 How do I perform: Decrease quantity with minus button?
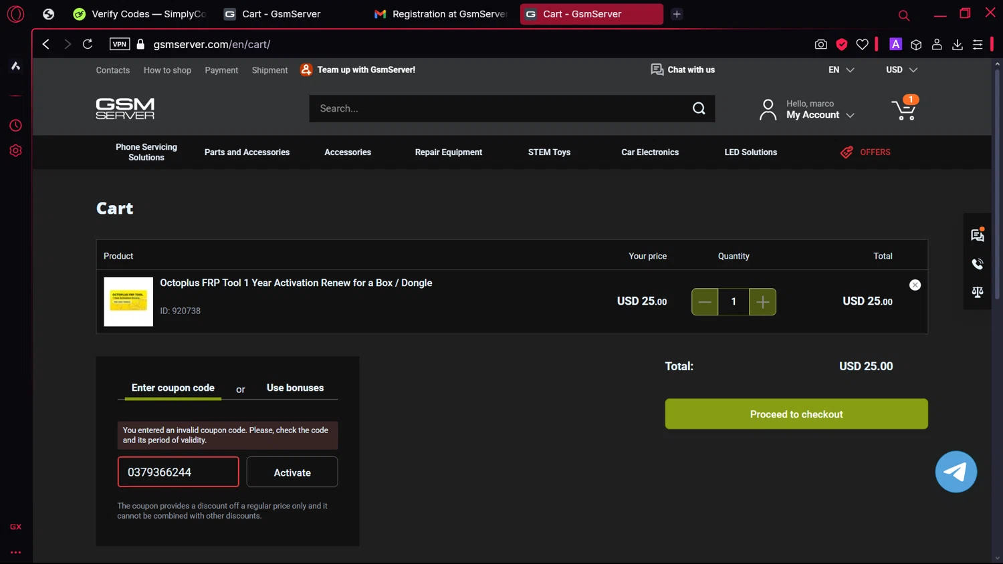[x=705, y=302]
